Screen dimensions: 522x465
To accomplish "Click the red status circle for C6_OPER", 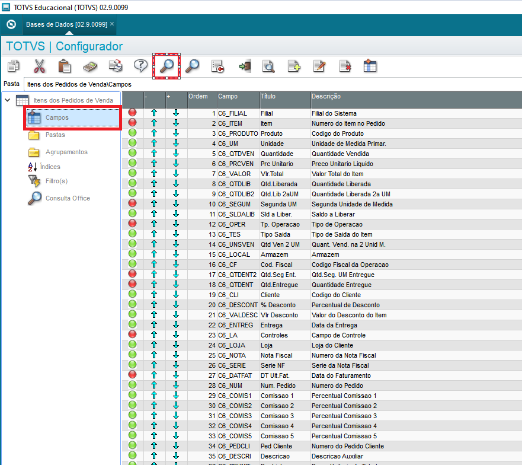I will [x=133, y=224].
